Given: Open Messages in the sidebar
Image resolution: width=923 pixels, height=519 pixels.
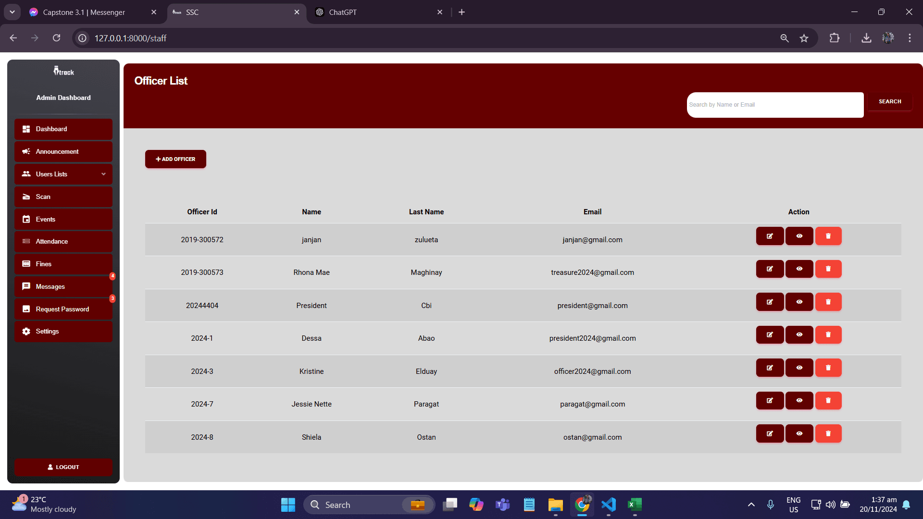Looking at the screenshot, I should coord(63,287).
